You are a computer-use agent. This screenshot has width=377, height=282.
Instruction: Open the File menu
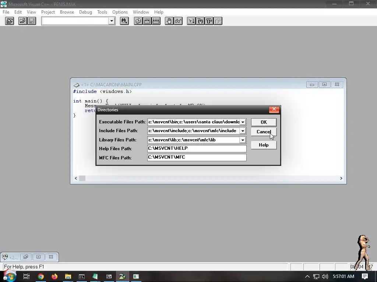[6, 12]
